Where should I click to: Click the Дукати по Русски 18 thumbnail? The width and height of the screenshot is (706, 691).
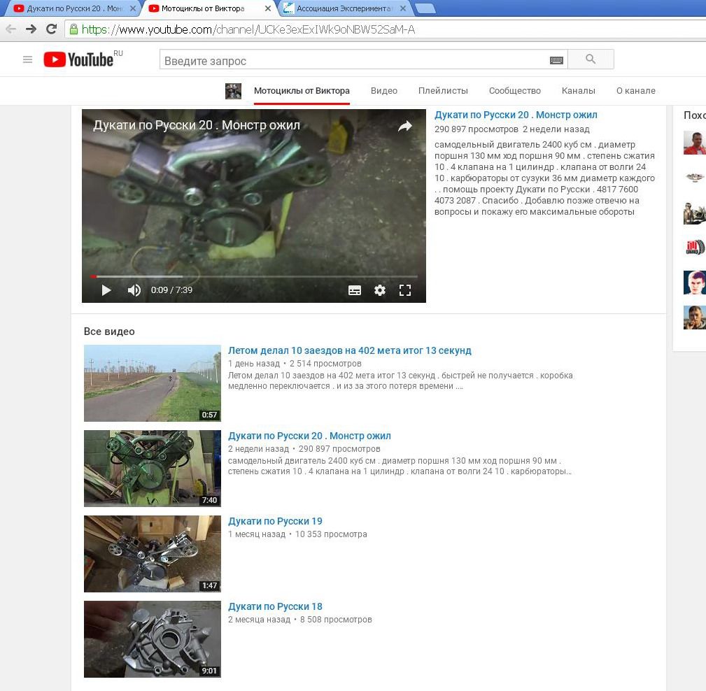152,639
